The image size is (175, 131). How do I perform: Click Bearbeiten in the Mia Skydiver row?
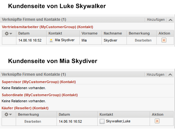[x=143, y=40]
